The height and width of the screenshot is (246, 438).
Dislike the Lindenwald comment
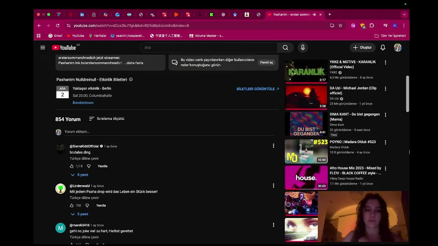click(x=87, y=205)
